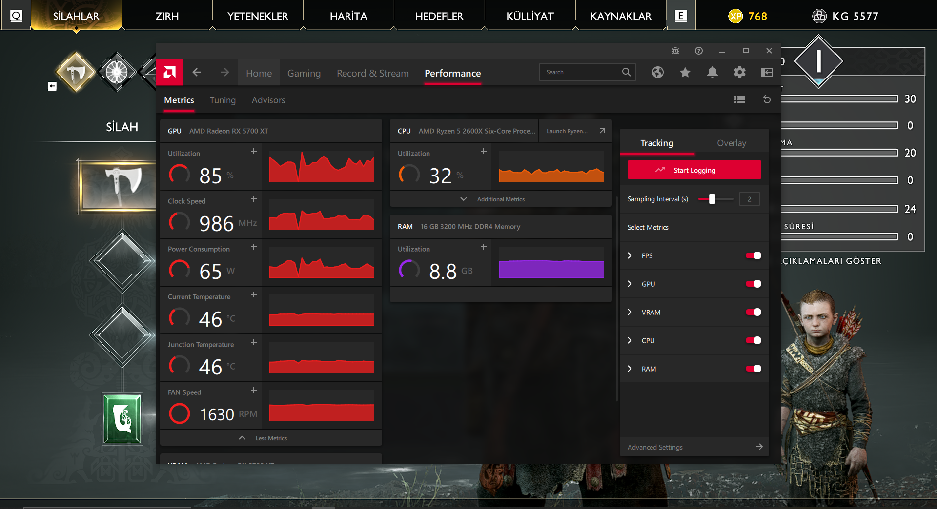Expand the GPU metrics row

pyautogui.click(x=630, y=284)
